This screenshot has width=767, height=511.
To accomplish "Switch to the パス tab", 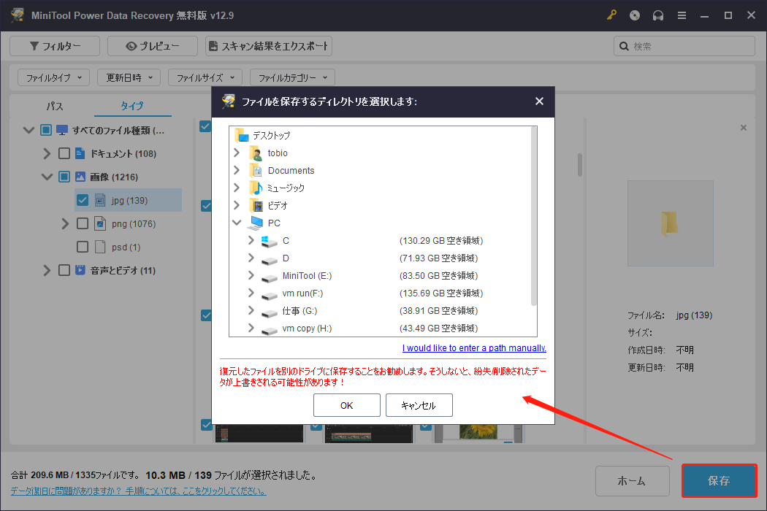I will [x=54, y=106].
